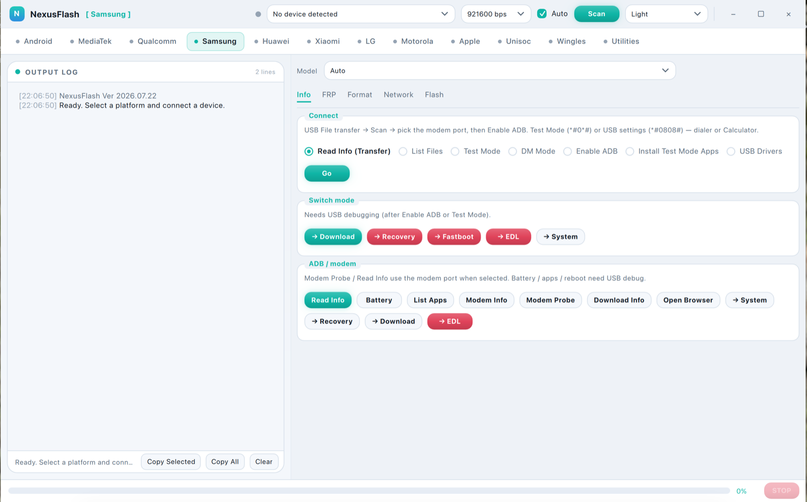Click System button in Switch mode

[x=560, y=237]
